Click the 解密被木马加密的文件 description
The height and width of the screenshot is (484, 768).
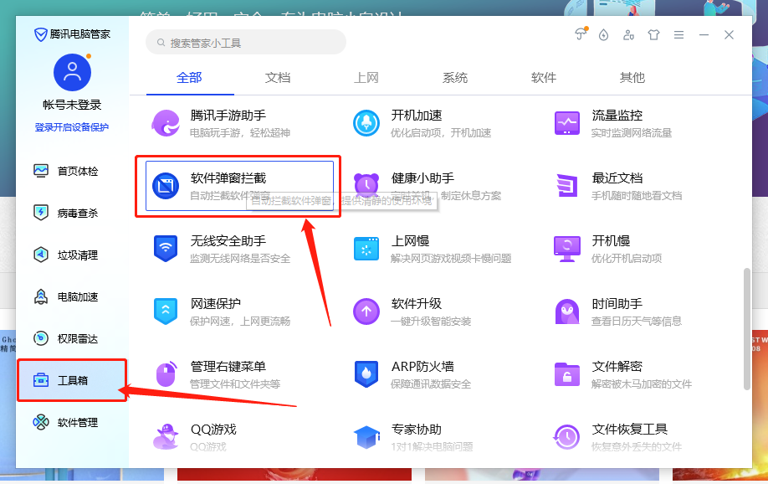click(641, 384)
